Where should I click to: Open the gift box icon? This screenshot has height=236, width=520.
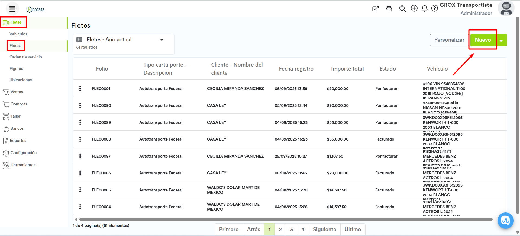[389, 9]
